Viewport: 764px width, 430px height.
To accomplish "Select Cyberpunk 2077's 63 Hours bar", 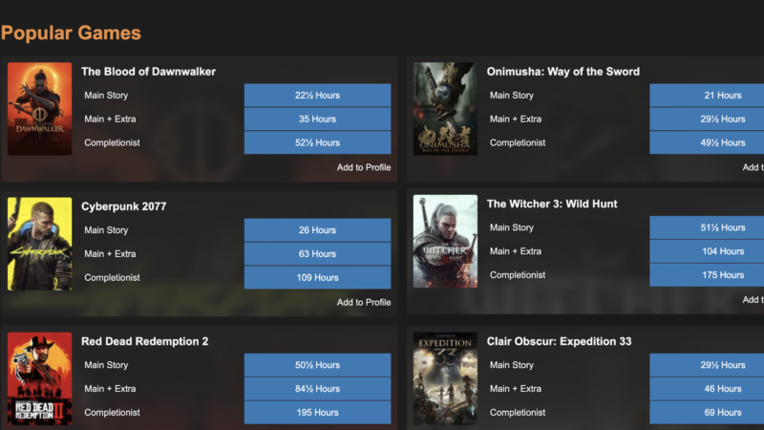I will coord(317,254).
